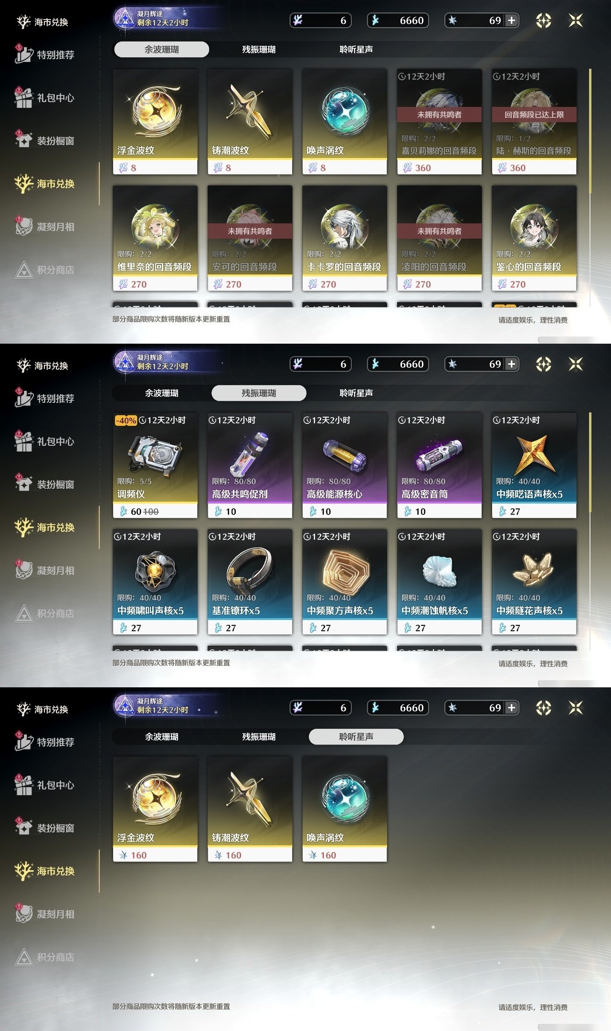Select the 中频聚方声核x5 item

[x=345, y=582]
